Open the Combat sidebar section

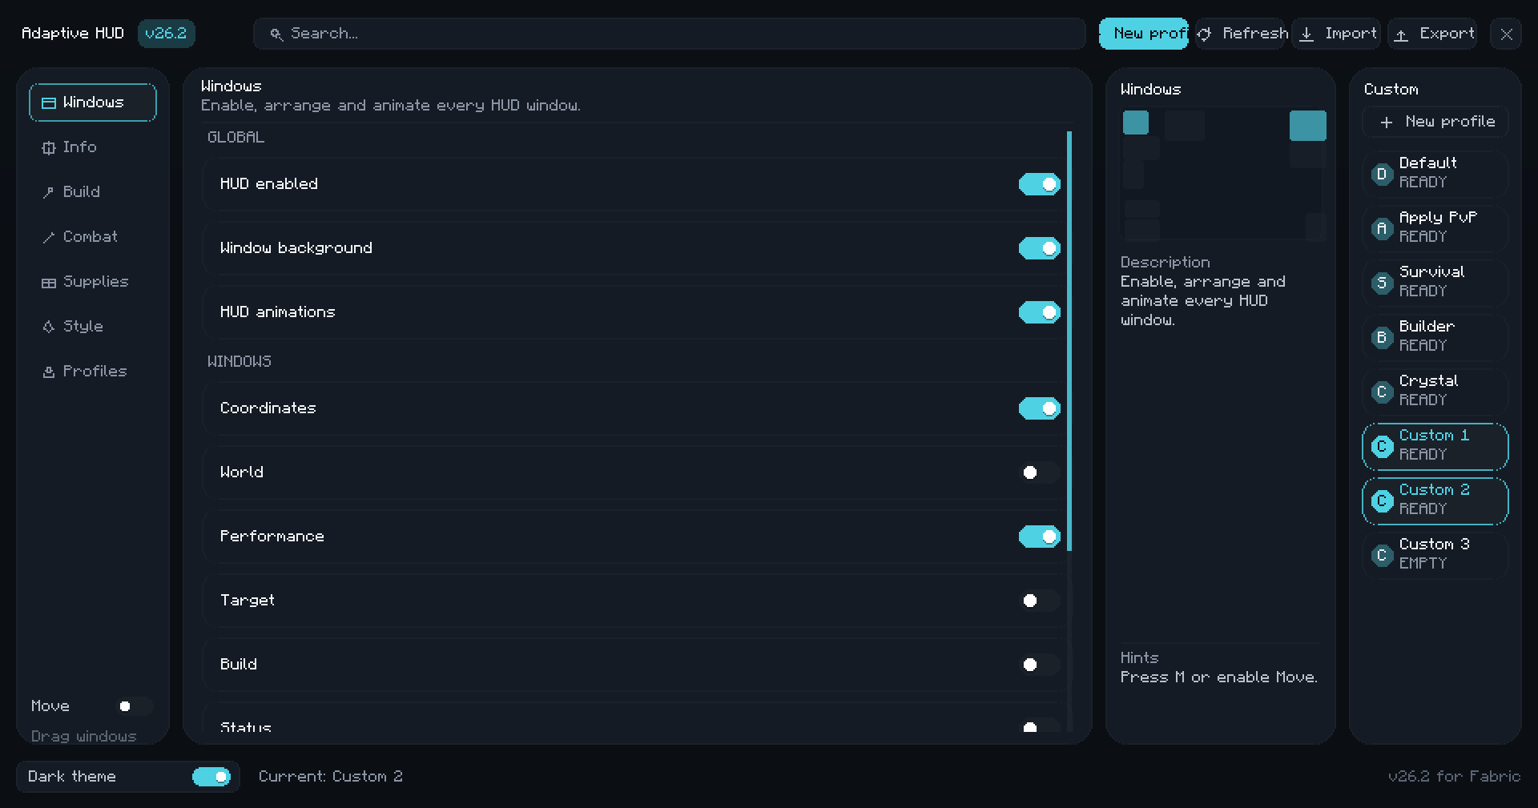click(93, 237)
